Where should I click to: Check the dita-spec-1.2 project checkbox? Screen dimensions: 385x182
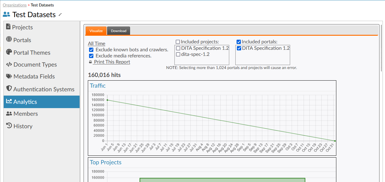point(178,54)
